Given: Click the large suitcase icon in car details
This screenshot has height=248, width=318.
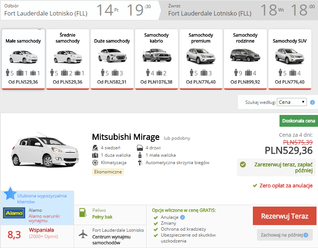Looking at the screenshot, I should [95, 155].
